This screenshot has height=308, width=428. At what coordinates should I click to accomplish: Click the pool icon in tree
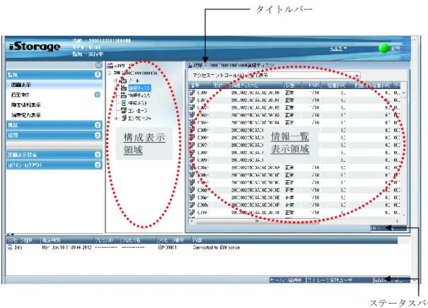(124, 81)
